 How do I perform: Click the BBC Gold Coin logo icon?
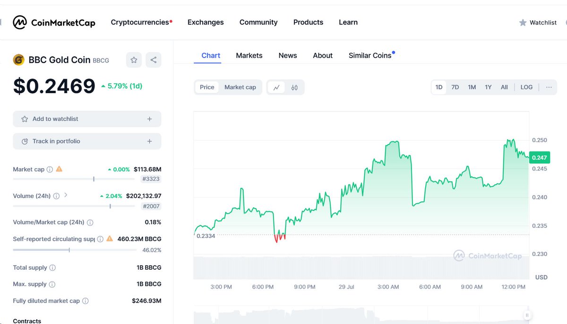click(x=19, y=60)
